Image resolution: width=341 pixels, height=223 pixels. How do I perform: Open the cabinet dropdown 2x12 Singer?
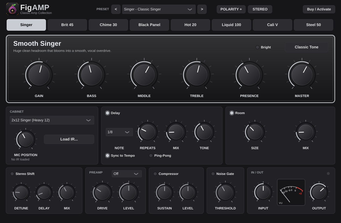(x=52, y=120)
